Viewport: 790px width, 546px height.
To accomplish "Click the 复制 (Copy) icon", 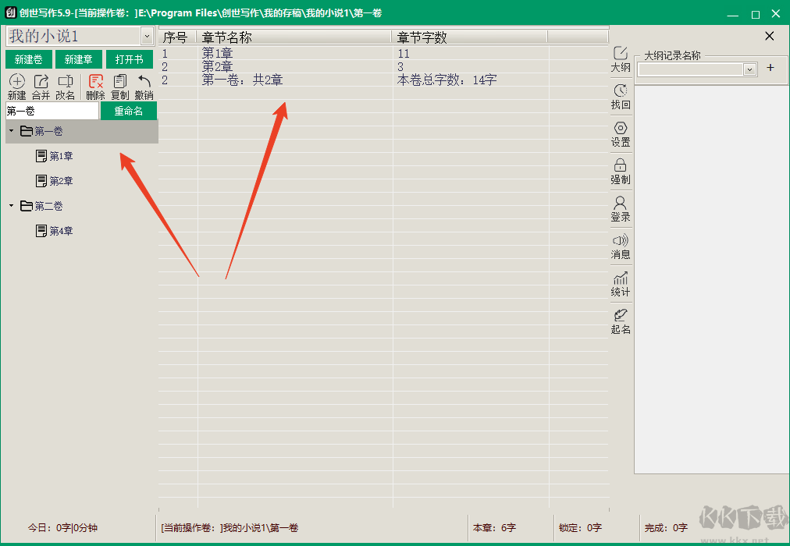I will (x=120, y=82).
